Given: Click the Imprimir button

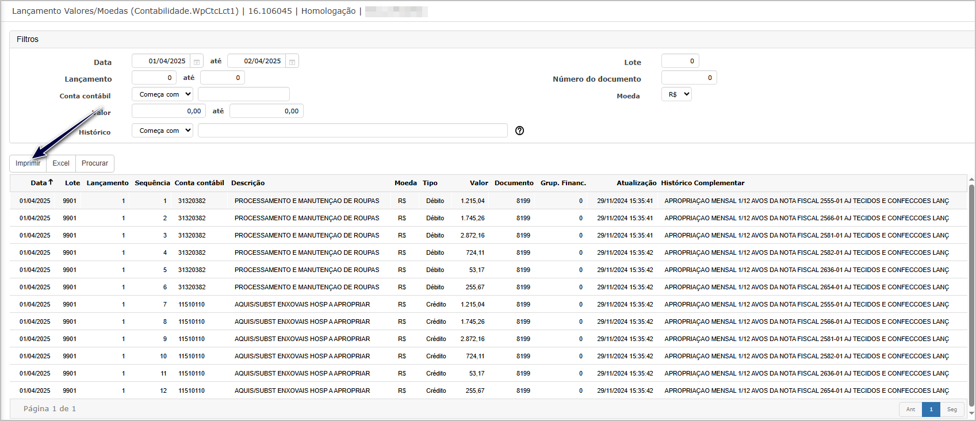Looking at the screenshot, I should [28, 163].
